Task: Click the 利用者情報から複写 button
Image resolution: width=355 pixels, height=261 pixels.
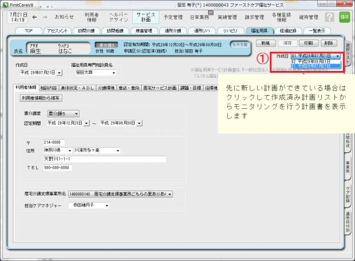Action: coord(41,98)
